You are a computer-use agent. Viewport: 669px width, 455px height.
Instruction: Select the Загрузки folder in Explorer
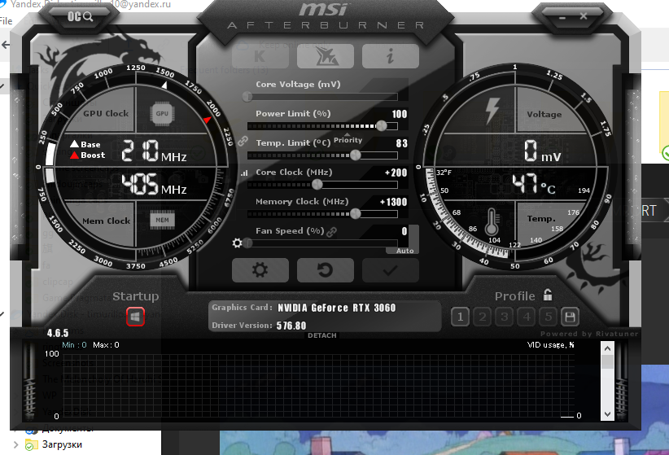[62, 444]
